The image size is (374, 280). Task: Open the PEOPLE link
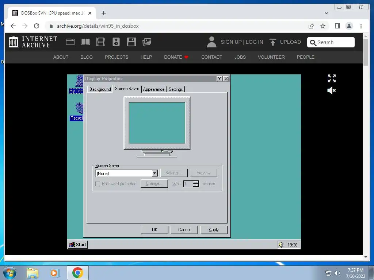point(305,57)
